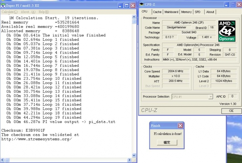Click the Name field AMD Opteron 246 (2P)

pos(189,23)
